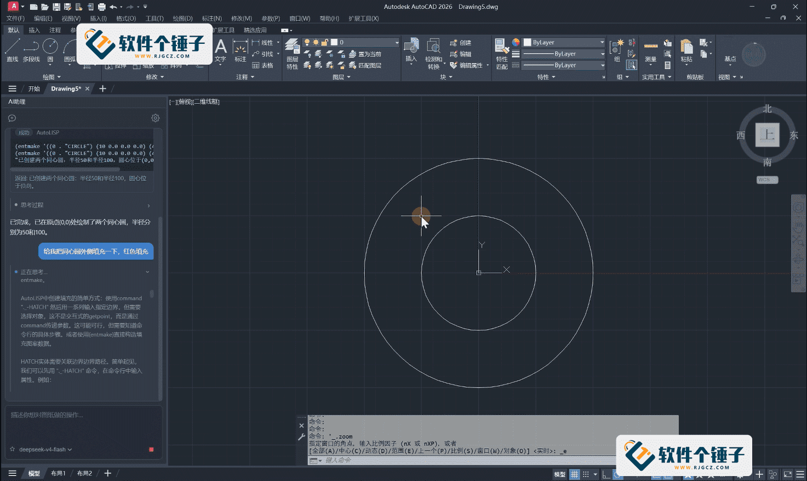Screen dimensions: 807x481
Task: Close the Drawing5 tab
Action: [x=87, y=89]
